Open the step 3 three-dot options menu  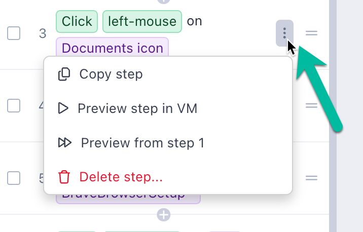click(x=284, y=33)
